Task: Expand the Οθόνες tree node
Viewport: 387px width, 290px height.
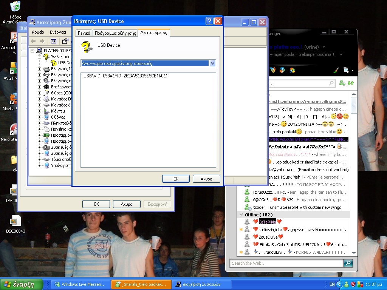Action: pos(39,117)
